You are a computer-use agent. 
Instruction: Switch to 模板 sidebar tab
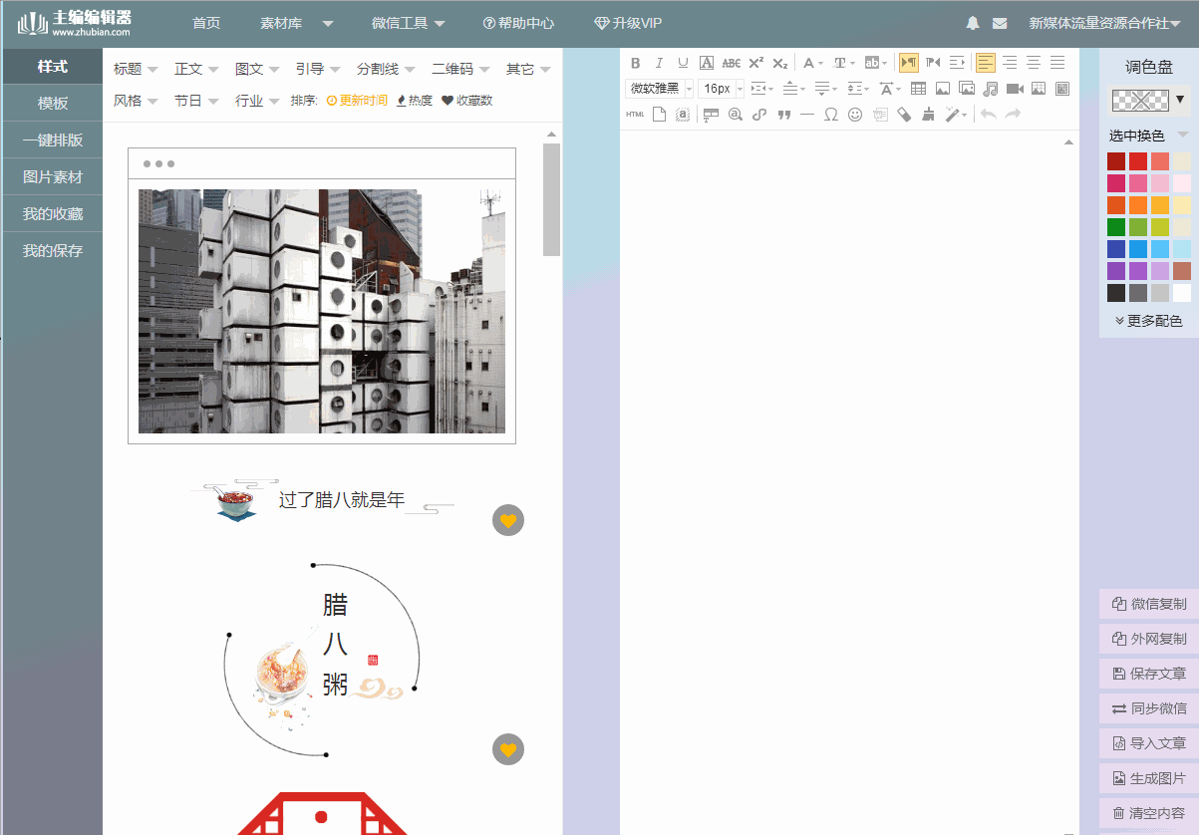pos(52,103)
